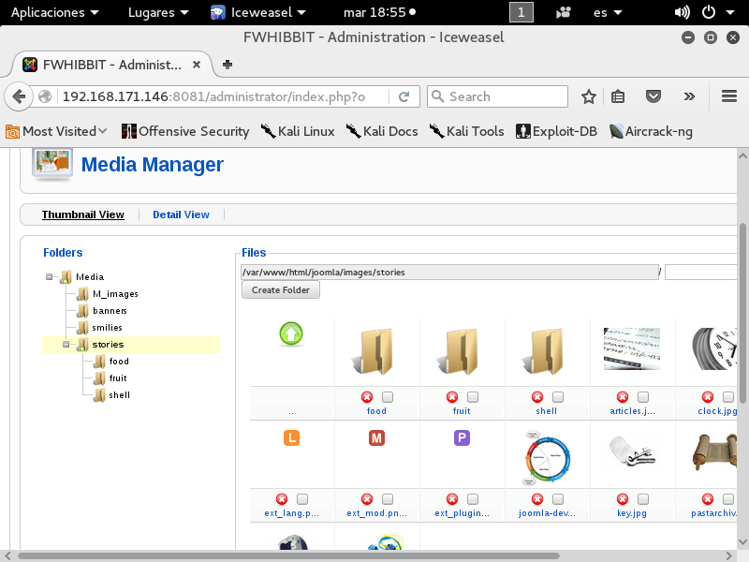This screenshot has height=562, width=749.
Task: Open the M_images folder in tree
Action: click(x=115, y=294)
